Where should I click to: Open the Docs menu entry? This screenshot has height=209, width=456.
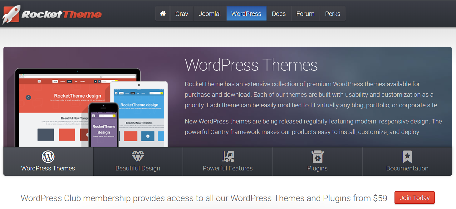[x=278, y=13]
